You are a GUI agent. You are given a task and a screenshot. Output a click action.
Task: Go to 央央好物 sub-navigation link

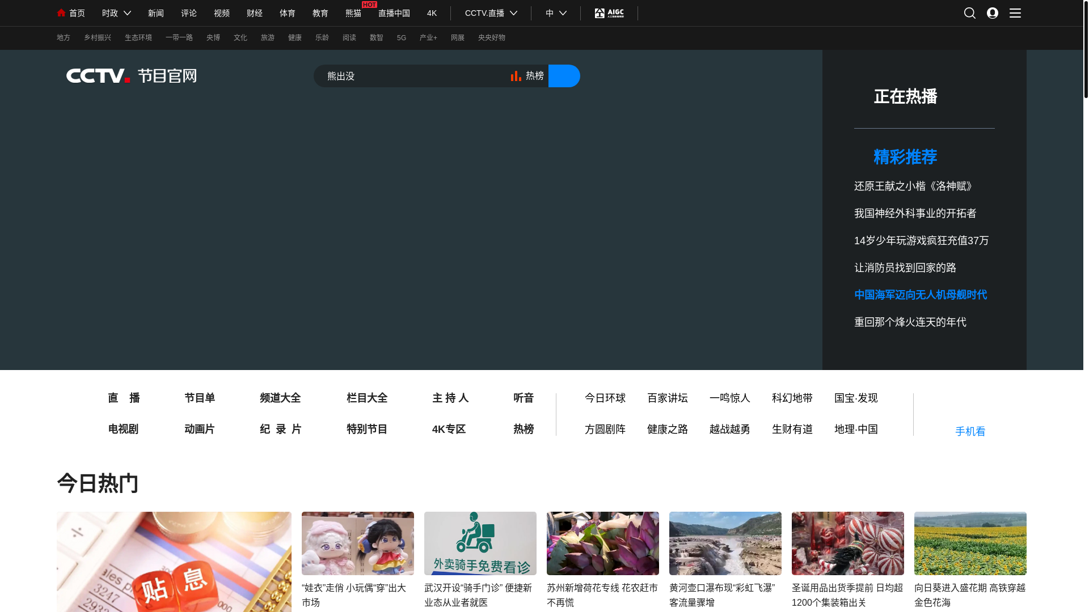[x=492, y=37]
